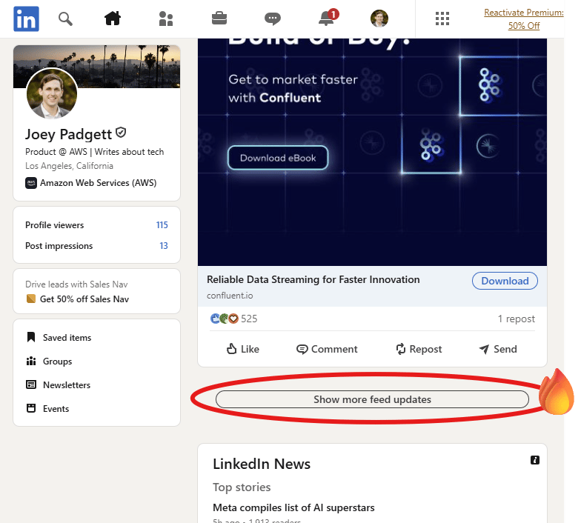Click the 13 post impressions count

(164, 246)
